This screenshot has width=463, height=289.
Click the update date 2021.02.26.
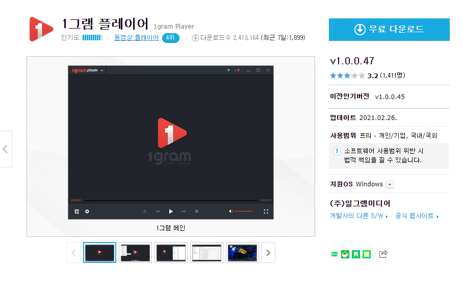click(378, 118)
